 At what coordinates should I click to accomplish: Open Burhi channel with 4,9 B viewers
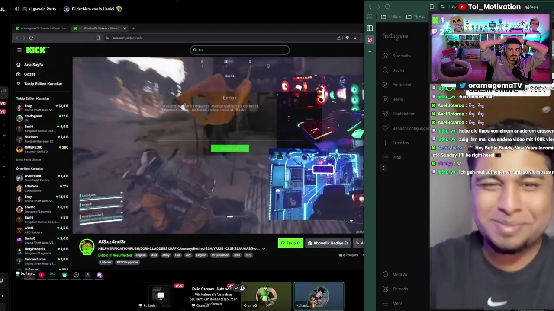point(42,128)
